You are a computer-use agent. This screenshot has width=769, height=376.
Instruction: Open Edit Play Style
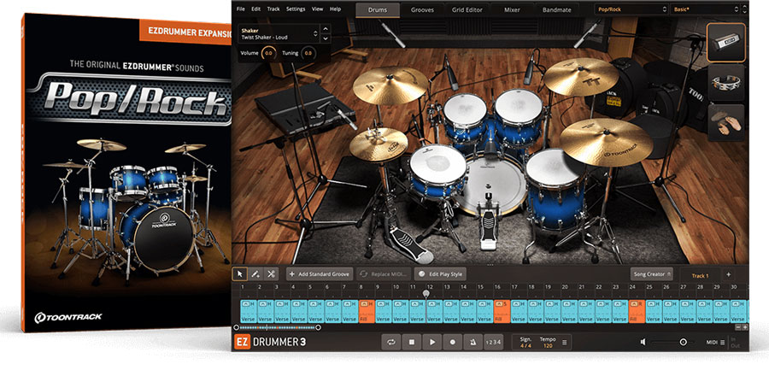[x=440, y=273]
